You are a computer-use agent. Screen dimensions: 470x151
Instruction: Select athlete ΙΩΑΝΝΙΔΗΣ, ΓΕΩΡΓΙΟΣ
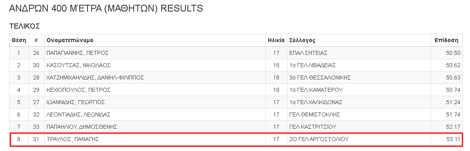coord(76,102)
